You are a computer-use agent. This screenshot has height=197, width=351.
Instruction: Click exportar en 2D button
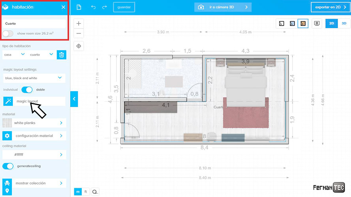[x=330, y=7]
